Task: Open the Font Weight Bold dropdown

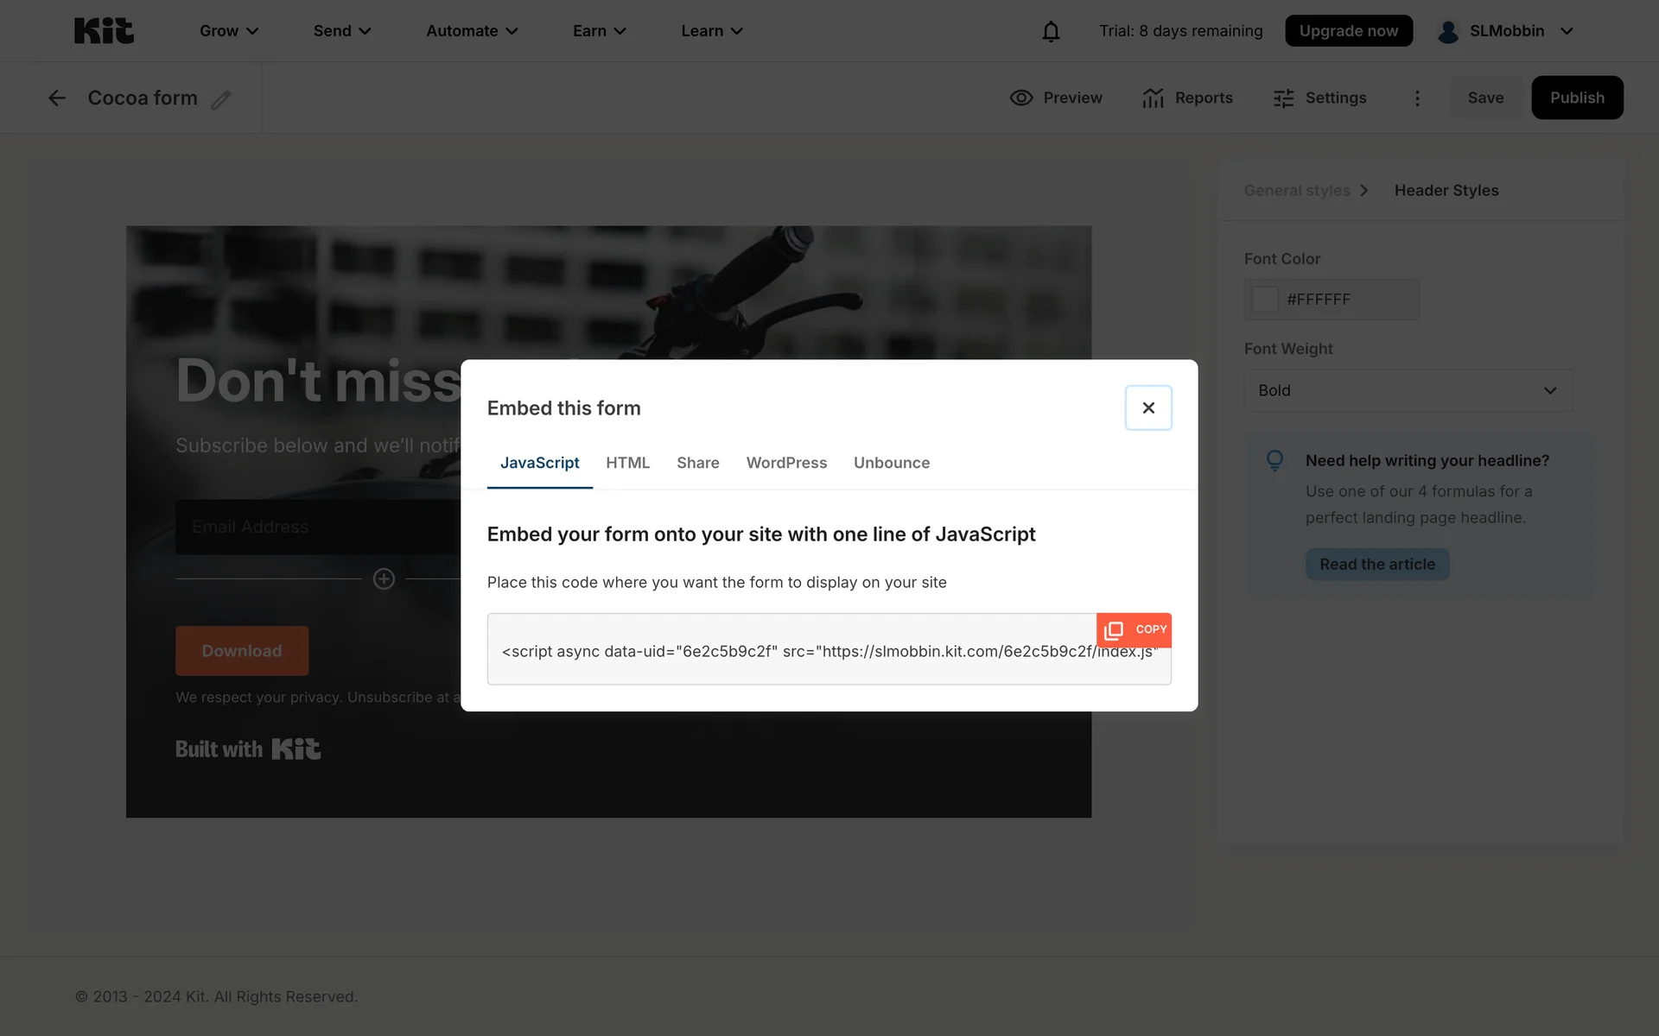Action: pyautogui.click(x=1407, y=390)
